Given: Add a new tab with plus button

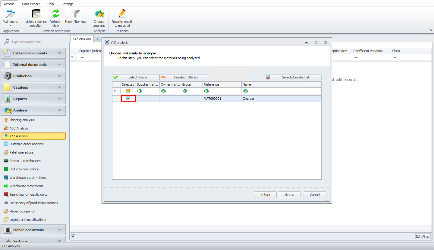Looking at the screenshot, I should pyautogui.click(x=97, y=39).
